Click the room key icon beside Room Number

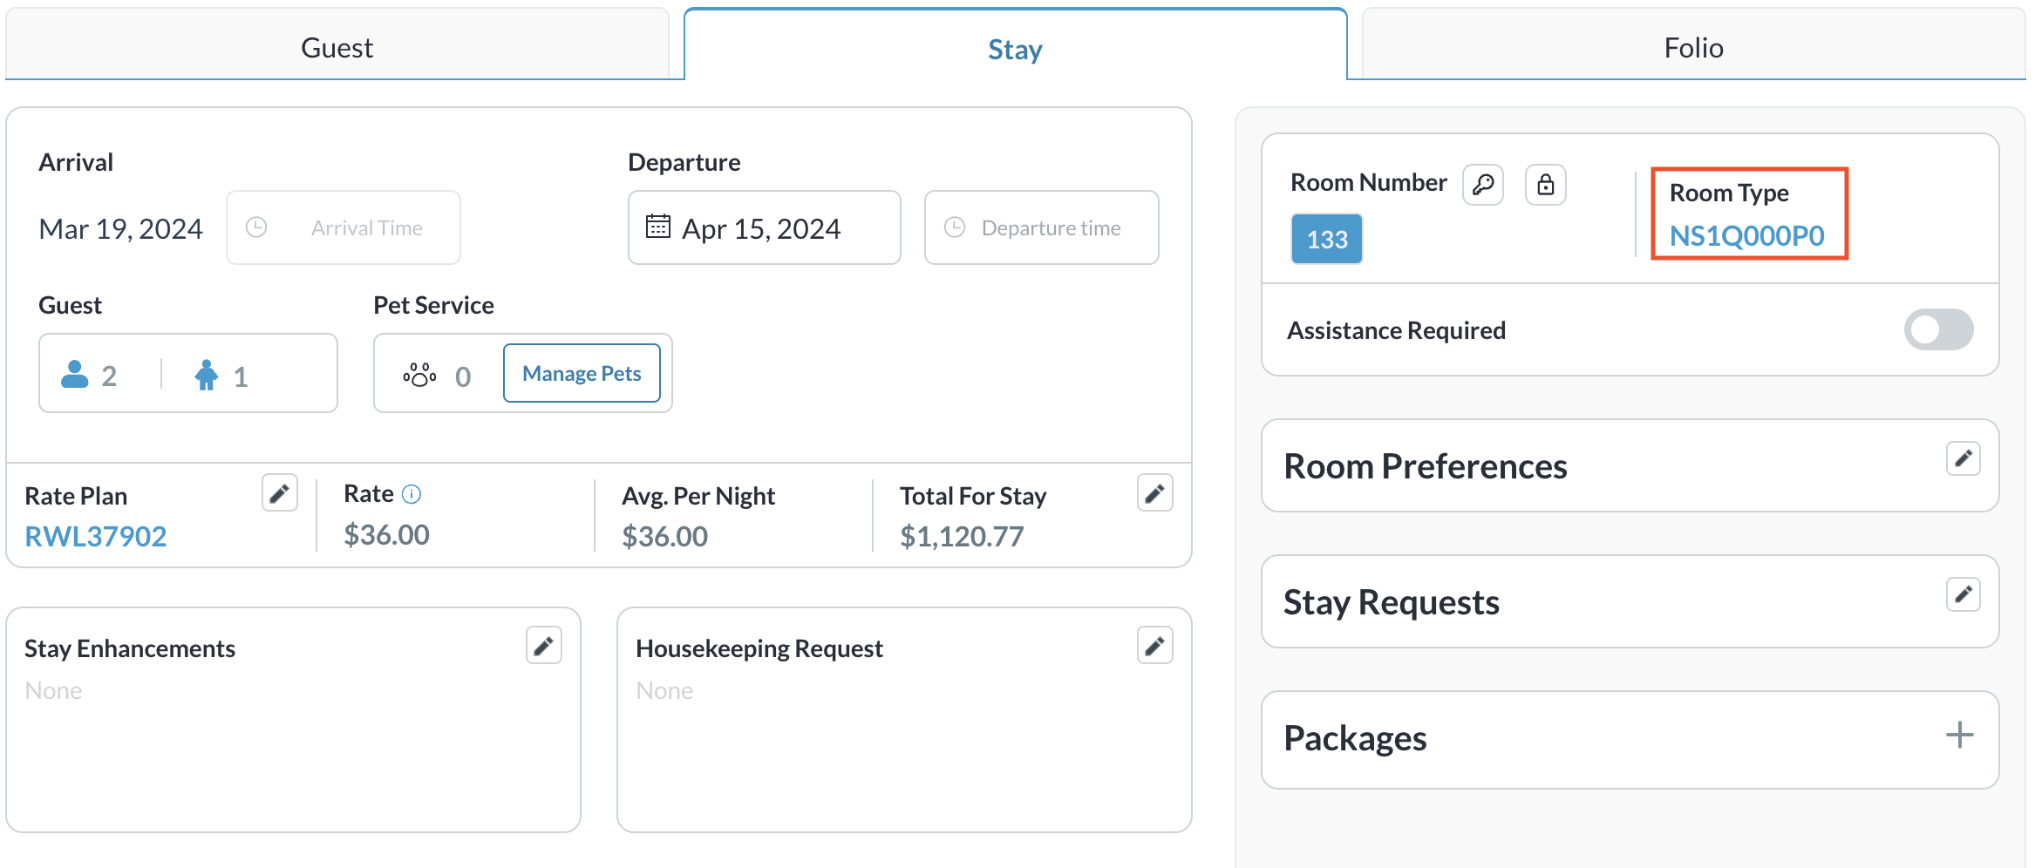[1482, 185]
